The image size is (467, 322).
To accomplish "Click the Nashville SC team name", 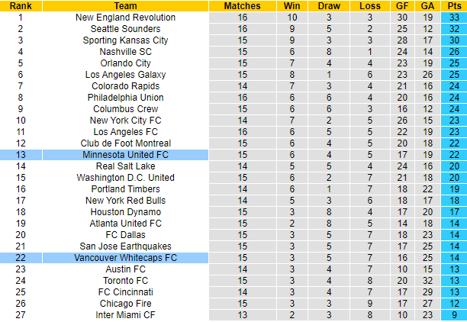I will [126, 52].
